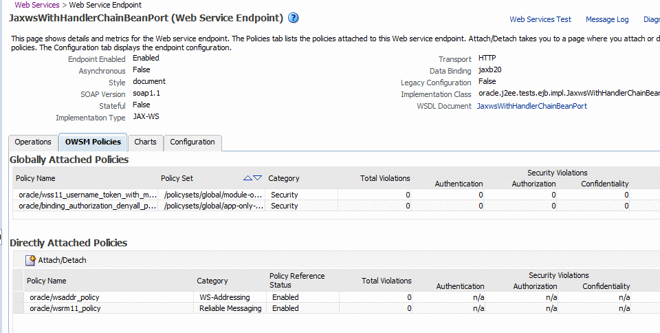
Task: Click the Attach/Detach policy icon
Action: [x=30, y=261]
